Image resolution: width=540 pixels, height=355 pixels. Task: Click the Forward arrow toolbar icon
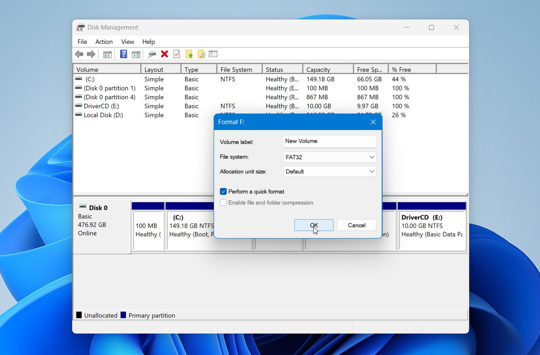coord(91,54)
